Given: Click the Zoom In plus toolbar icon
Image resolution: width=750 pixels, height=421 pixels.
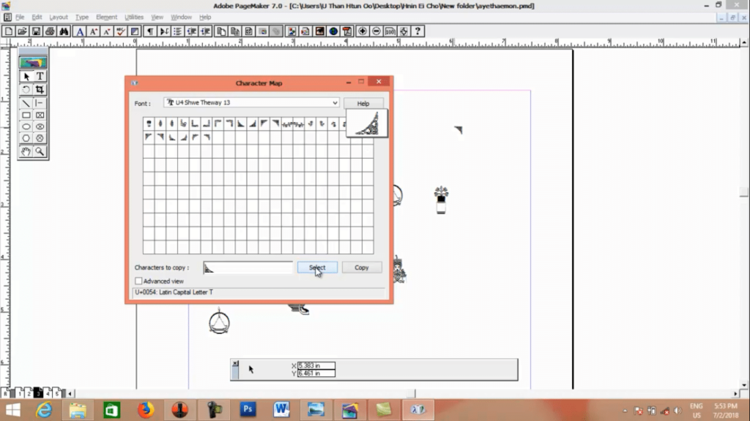Looking at the screenshot, I should (363, 31).
